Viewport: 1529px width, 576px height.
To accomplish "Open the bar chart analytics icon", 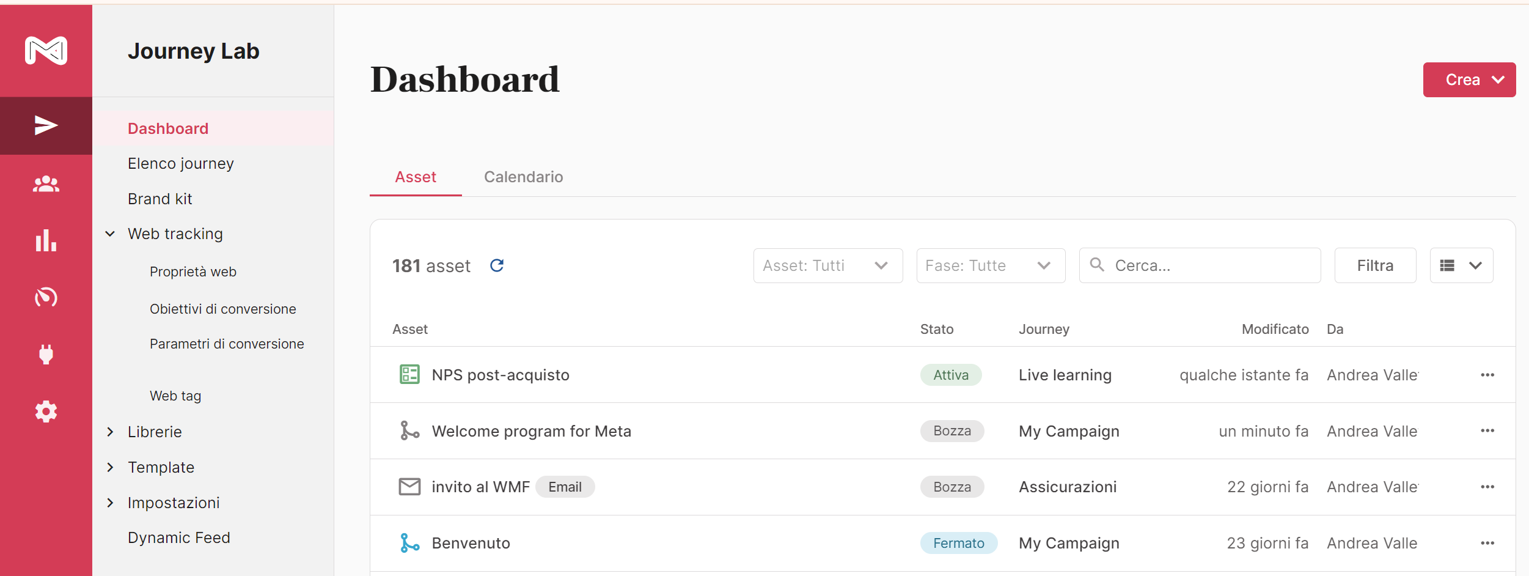I will (46, 240).
